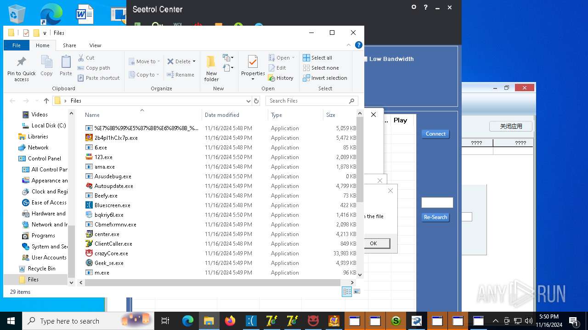Open Seetrol Center settings gear
Screen dimensions: 588x330
coord(414,7)
